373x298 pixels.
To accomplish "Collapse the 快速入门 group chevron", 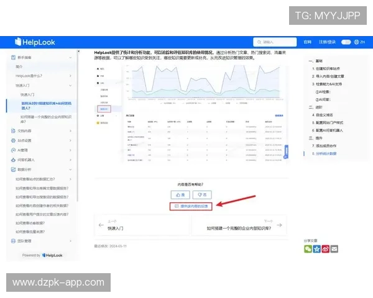I will coord(70,85).
